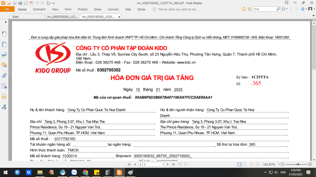316x177 pixels.
Task: Open Zalo from the taskbar
Action: pos(74,172)
